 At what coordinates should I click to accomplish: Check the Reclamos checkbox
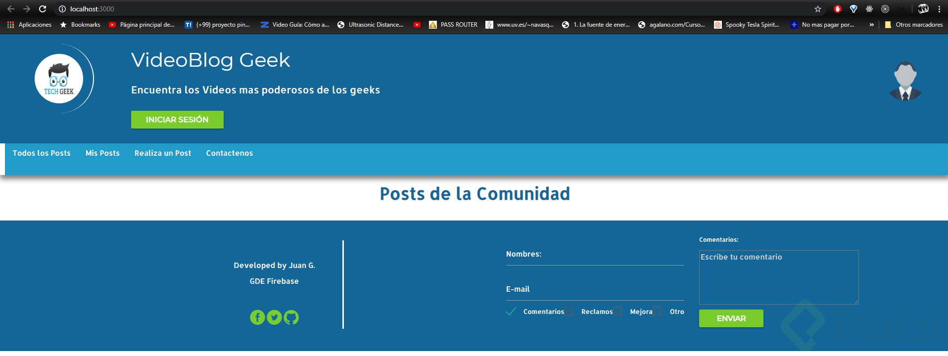569,311
